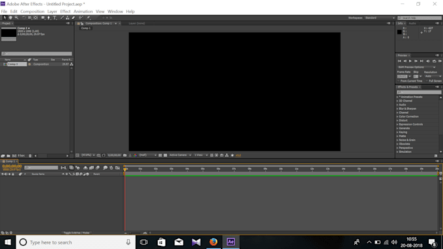Toggle Frame Blending switch in timeline

click(x=91, y=168)
